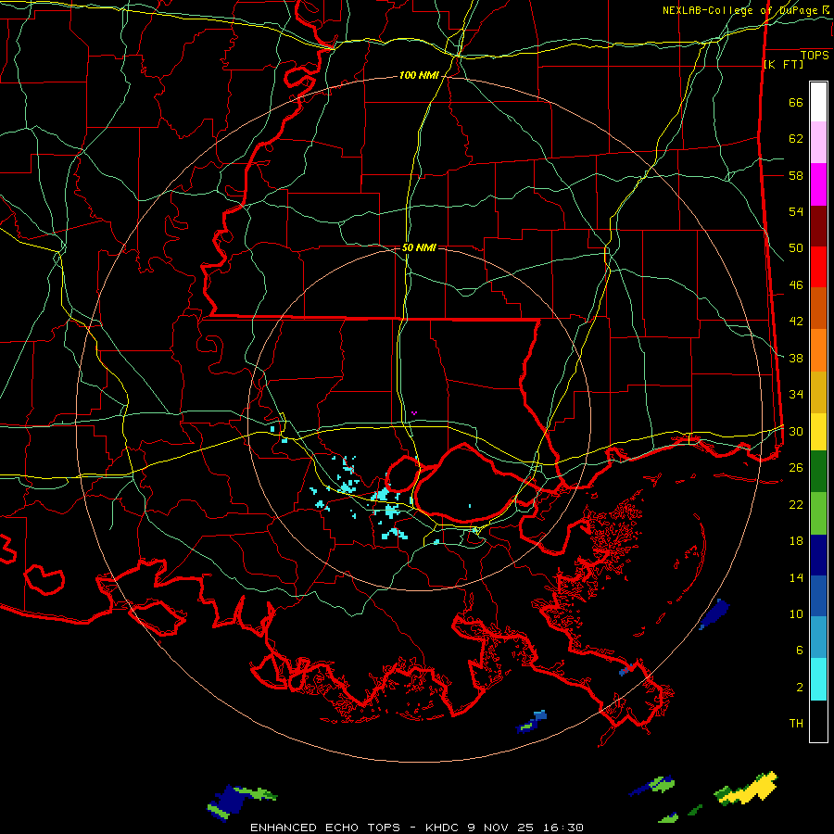Click the dark green legend swatch
This screenshot has height=834, width=834.
(818, 472)
